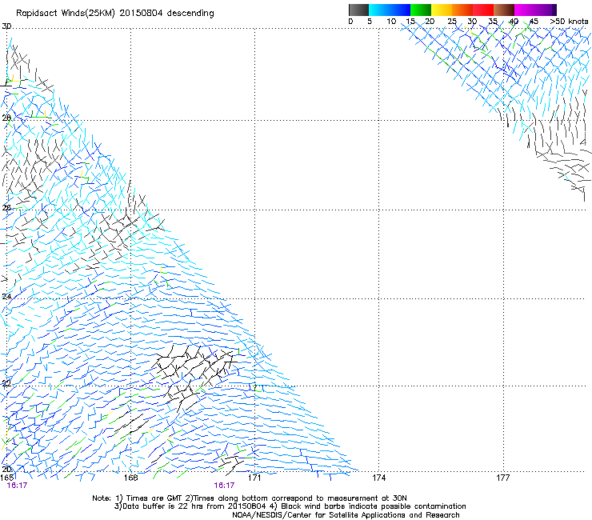The width and height of the screenshot is (592, 520).
Task: Click the latitude "30" label on the left axis
Action: pos(6,26)
